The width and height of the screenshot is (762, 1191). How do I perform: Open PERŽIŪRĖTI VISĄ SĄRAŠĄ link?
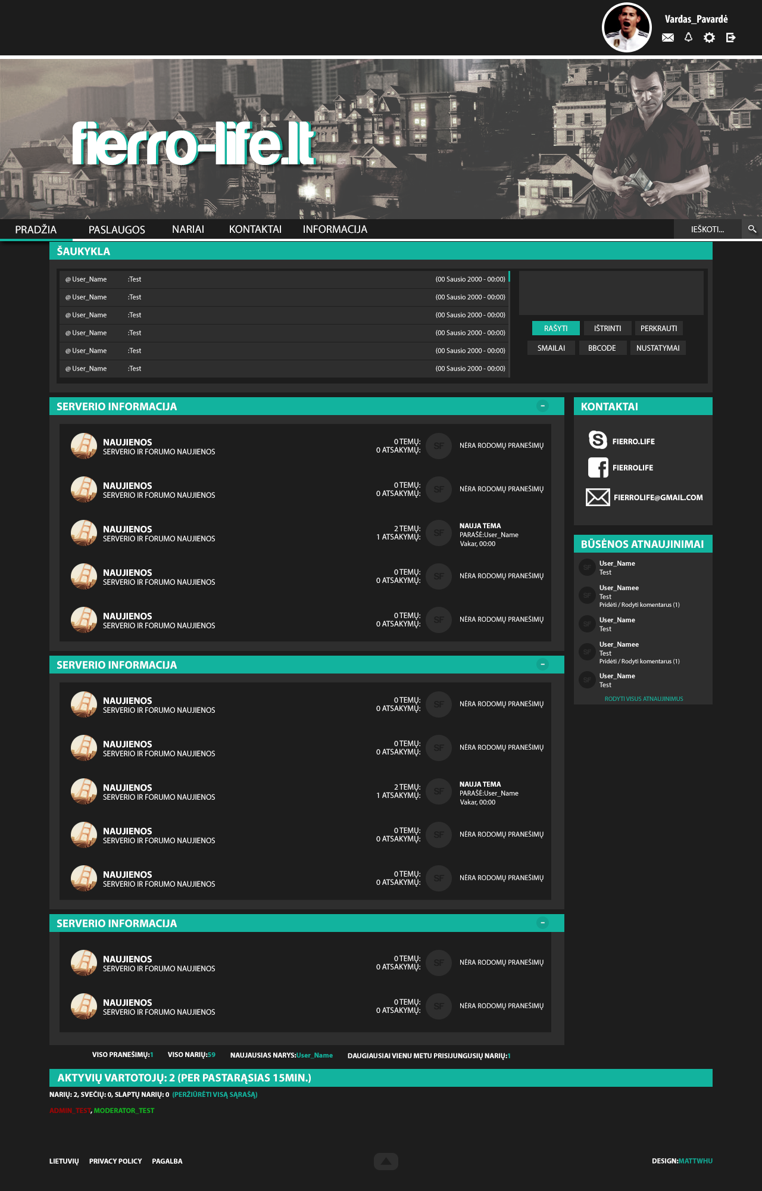[x=215, y=1095]
